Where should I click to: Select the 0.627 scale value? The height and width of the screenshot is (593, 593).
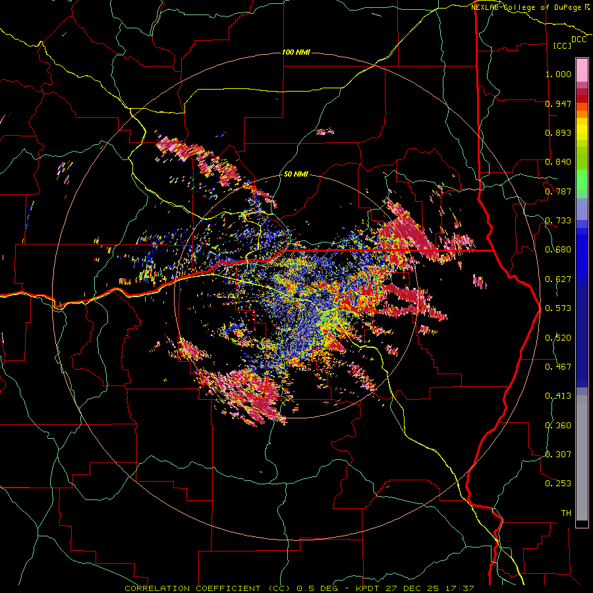pyautogui.click(x=558, y=279)
